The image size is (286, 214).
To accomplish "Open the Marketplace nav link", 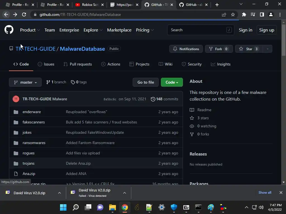I will click(119, 30).
